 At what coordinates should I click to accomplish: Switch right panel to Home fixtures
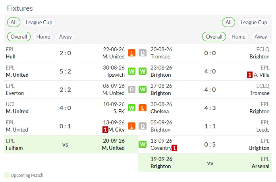click(x=238, y=37)
